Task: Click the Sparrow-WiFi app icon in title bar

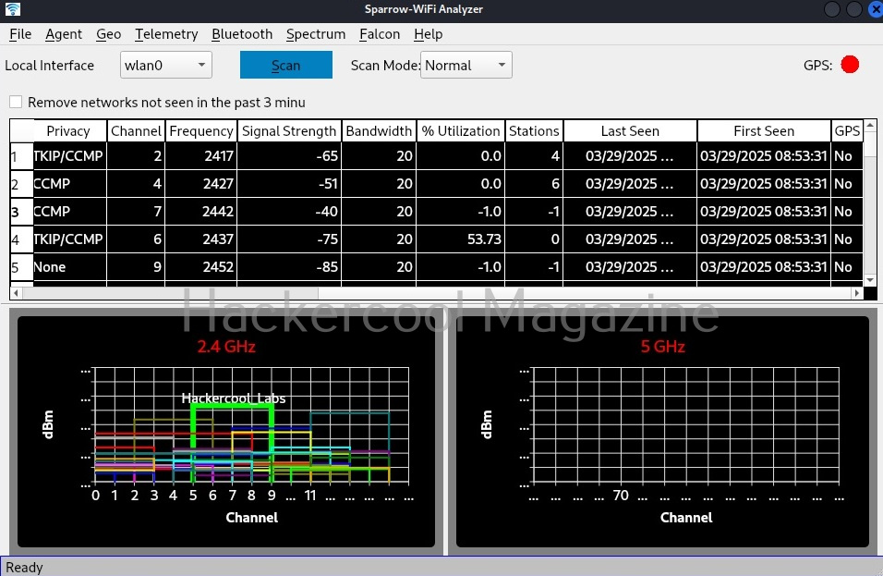Action: (x=12, y=9)
